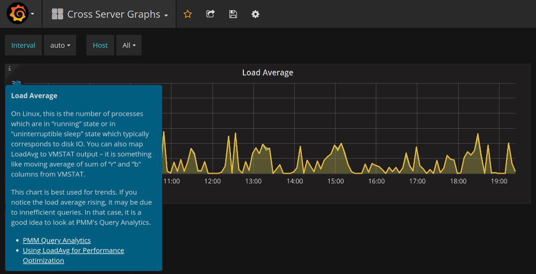Click the 13:00 time axis label

tap(254, 181)
